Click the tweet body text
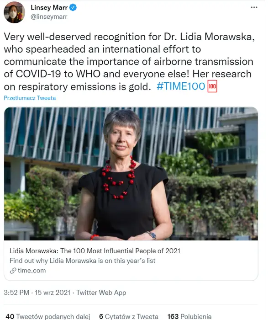The height and width of the screenshot is (320, 268). coord(129,62)
